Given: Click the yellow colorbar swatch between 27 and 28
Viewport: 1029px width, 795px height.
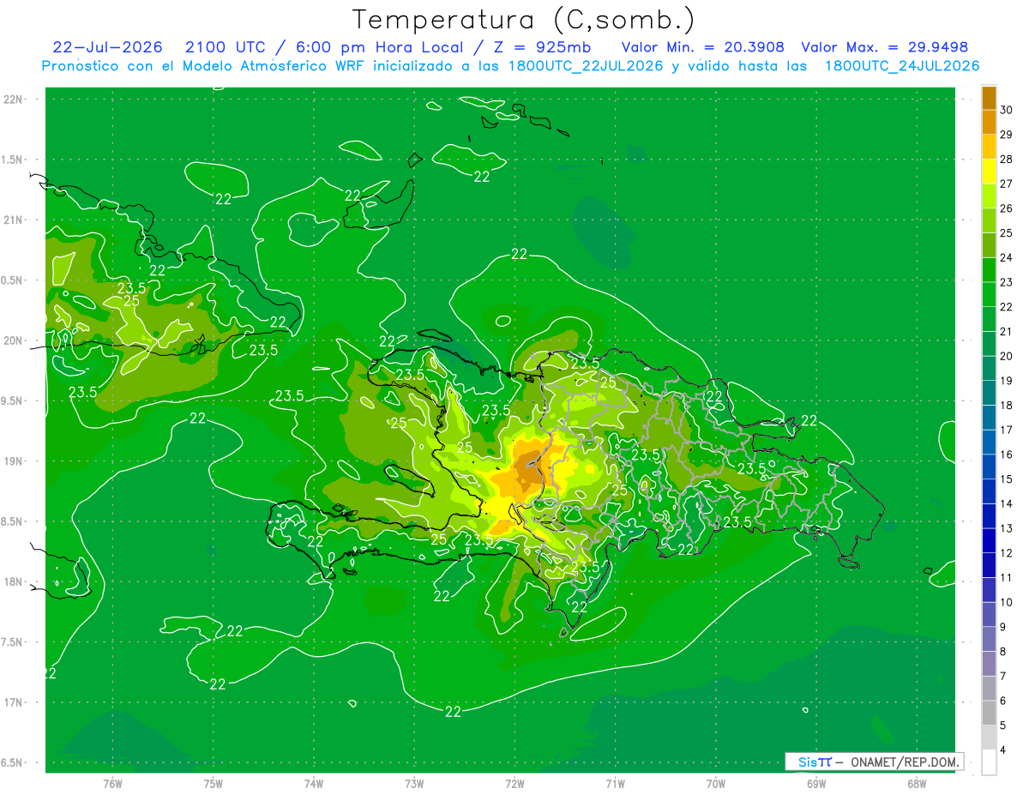Looking at the screenshot, I should (989, 172).
